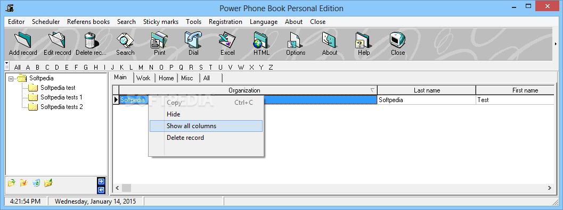Filter contacts by letter Z
This screenshot has width=563, height=210.
[271, 67]
